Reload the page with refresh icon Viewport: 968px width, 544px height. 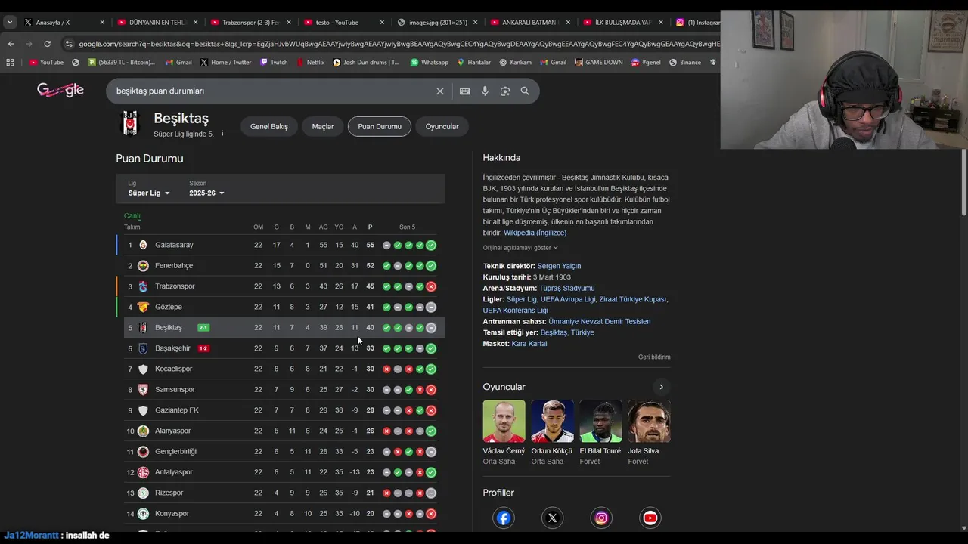coord(47,44)
